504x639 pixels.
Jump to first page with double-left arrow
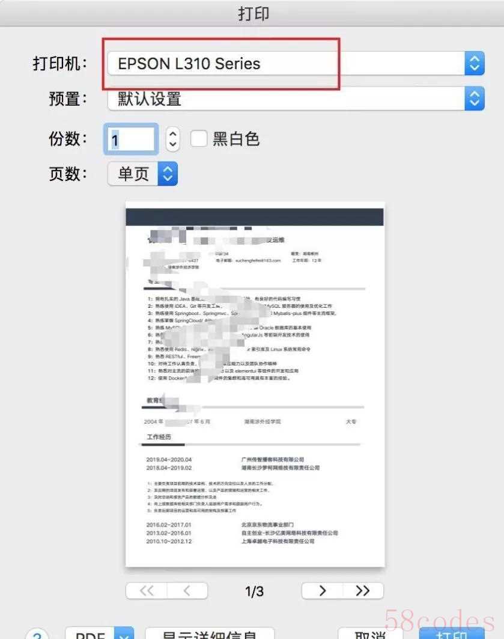click(147, 590)
